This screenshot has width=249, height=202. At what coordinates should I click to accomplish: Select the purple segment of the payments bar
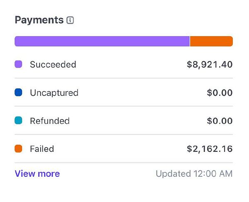[102, 41]
